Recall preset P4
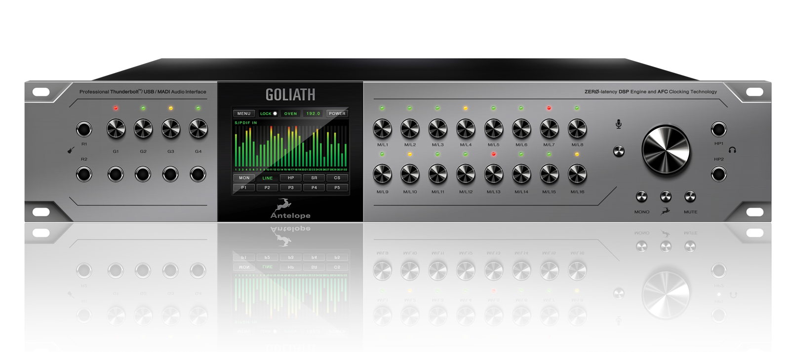790x352 pixels. pos(314,188)
